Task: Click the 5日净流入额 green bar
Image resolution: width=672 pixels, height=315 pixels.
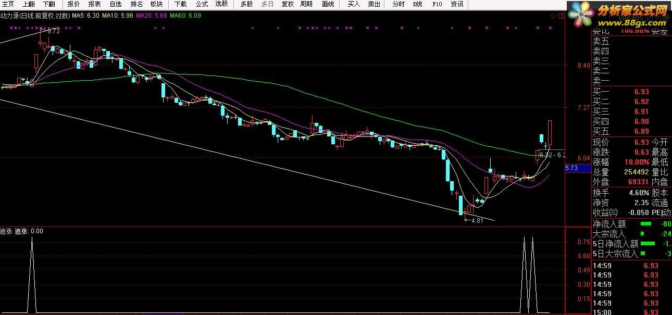Action: [648, 244]
